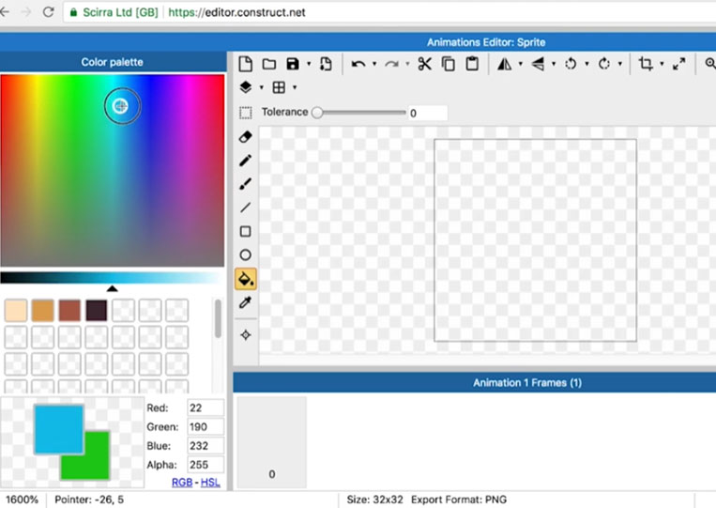This screenshot has width=716, height=508.
Task: Open image file from folder icon
Action: (x=269, y=64)
